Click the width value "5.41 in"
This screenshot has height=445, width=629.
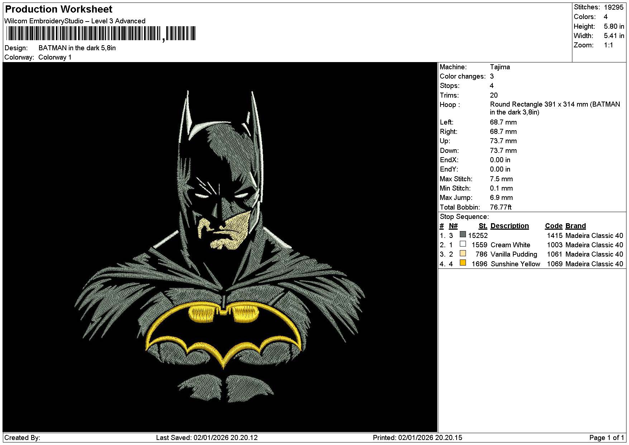(614, 36)
